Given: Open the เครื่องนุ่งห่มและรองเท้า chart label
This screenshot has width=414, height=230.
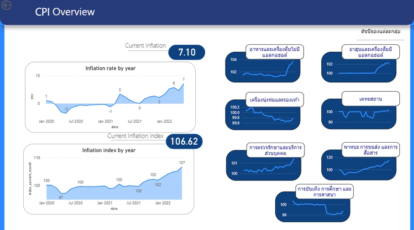Looking at the screenshot, I should (x=275, y=99).
